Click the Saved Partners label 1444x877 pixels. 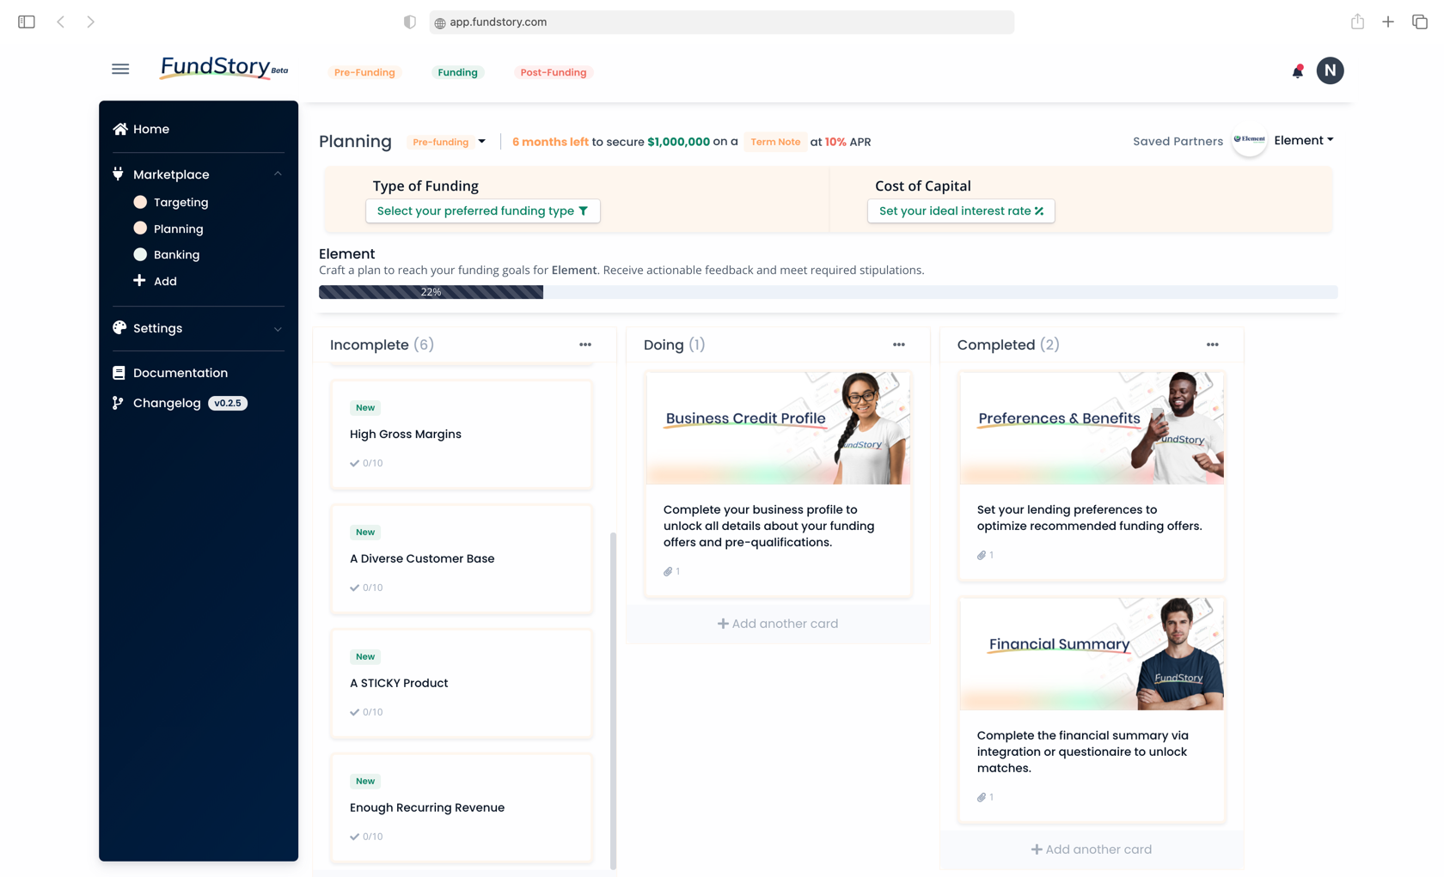coord(1178,141)
